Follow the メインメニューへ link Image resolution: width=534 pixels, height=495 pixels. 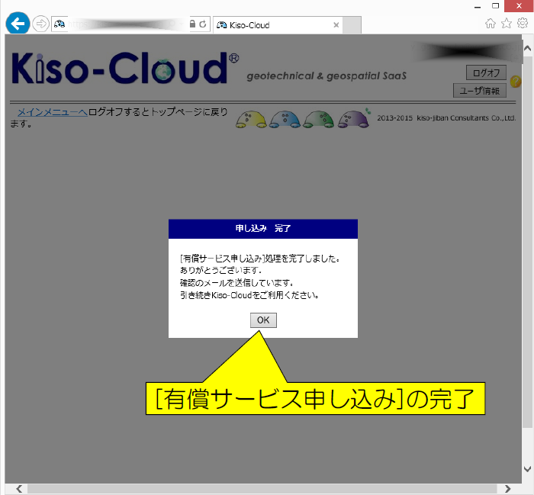point(52,112)
